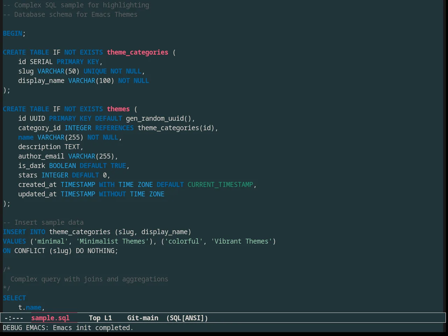Click the 'colorful' string literal
Viewport: 448px width, 336px height.
184,241
